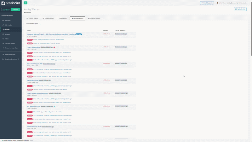252x142 pixels.
Task: Click the red warning triangle beside Power BI Deep Dive
Action: click(x=54, y=47)
